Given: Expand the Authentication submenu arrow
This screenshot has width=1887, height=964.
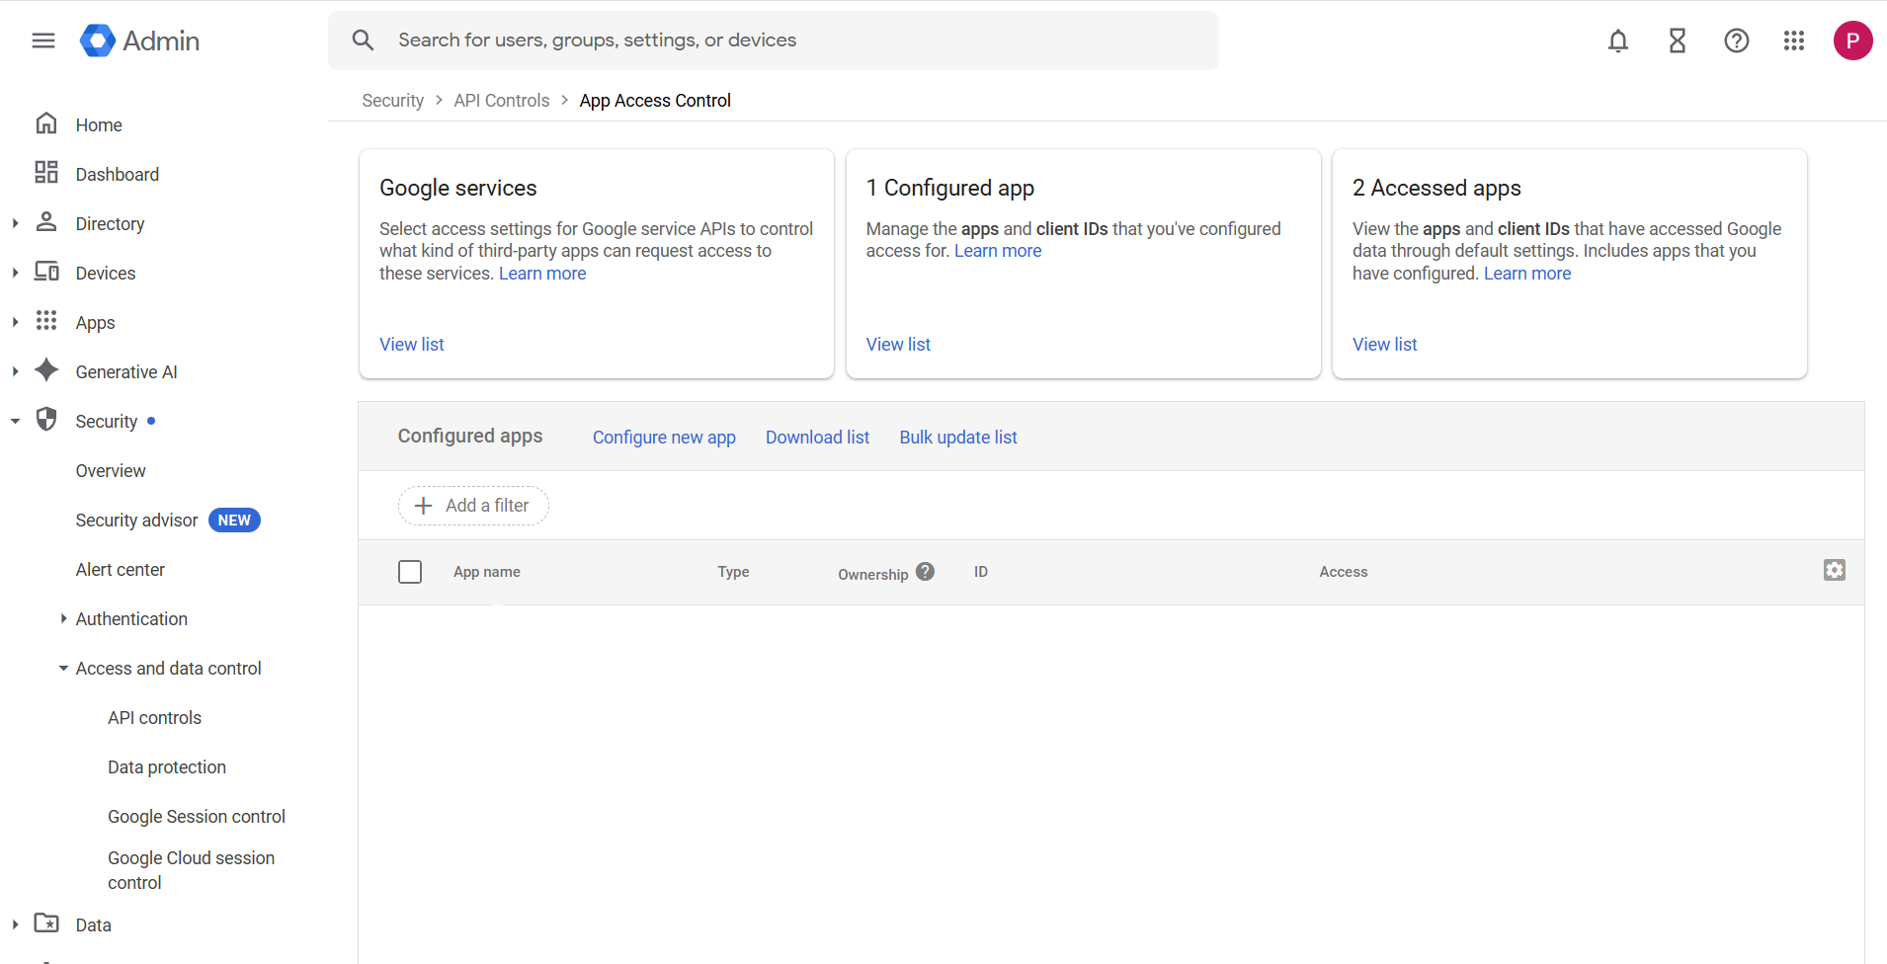Looking at the screenshot, I should click(x=63, y=618).
